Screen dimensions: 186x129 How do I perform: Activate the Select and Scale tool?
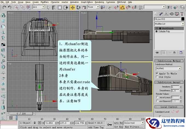tap(84, 7)
